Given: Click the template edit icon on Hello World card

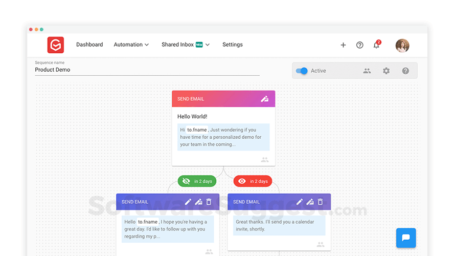Looking at the screenshot, I should pyautogui.click(x=264, y=99).
